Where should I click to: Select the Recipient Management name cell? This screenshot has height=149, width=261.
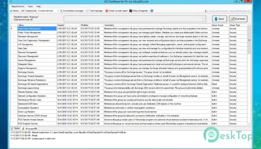click(37, 37)
